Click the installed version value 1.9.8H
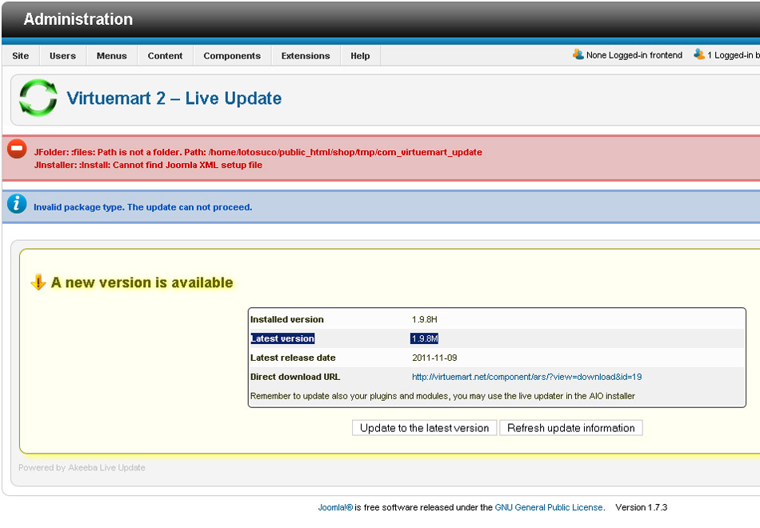Viewport: 760px width, 528px height. coord(425,319)
